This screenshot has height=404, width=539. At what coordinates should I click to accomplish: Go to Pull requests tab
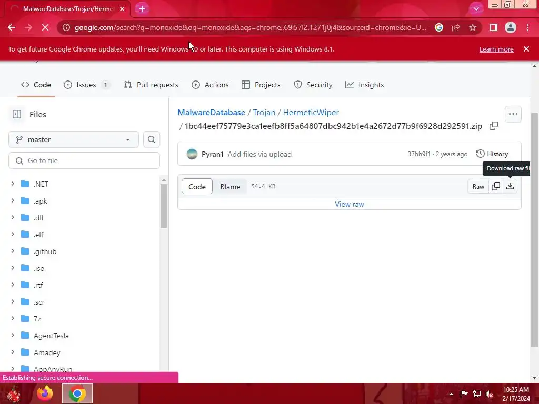151,85
